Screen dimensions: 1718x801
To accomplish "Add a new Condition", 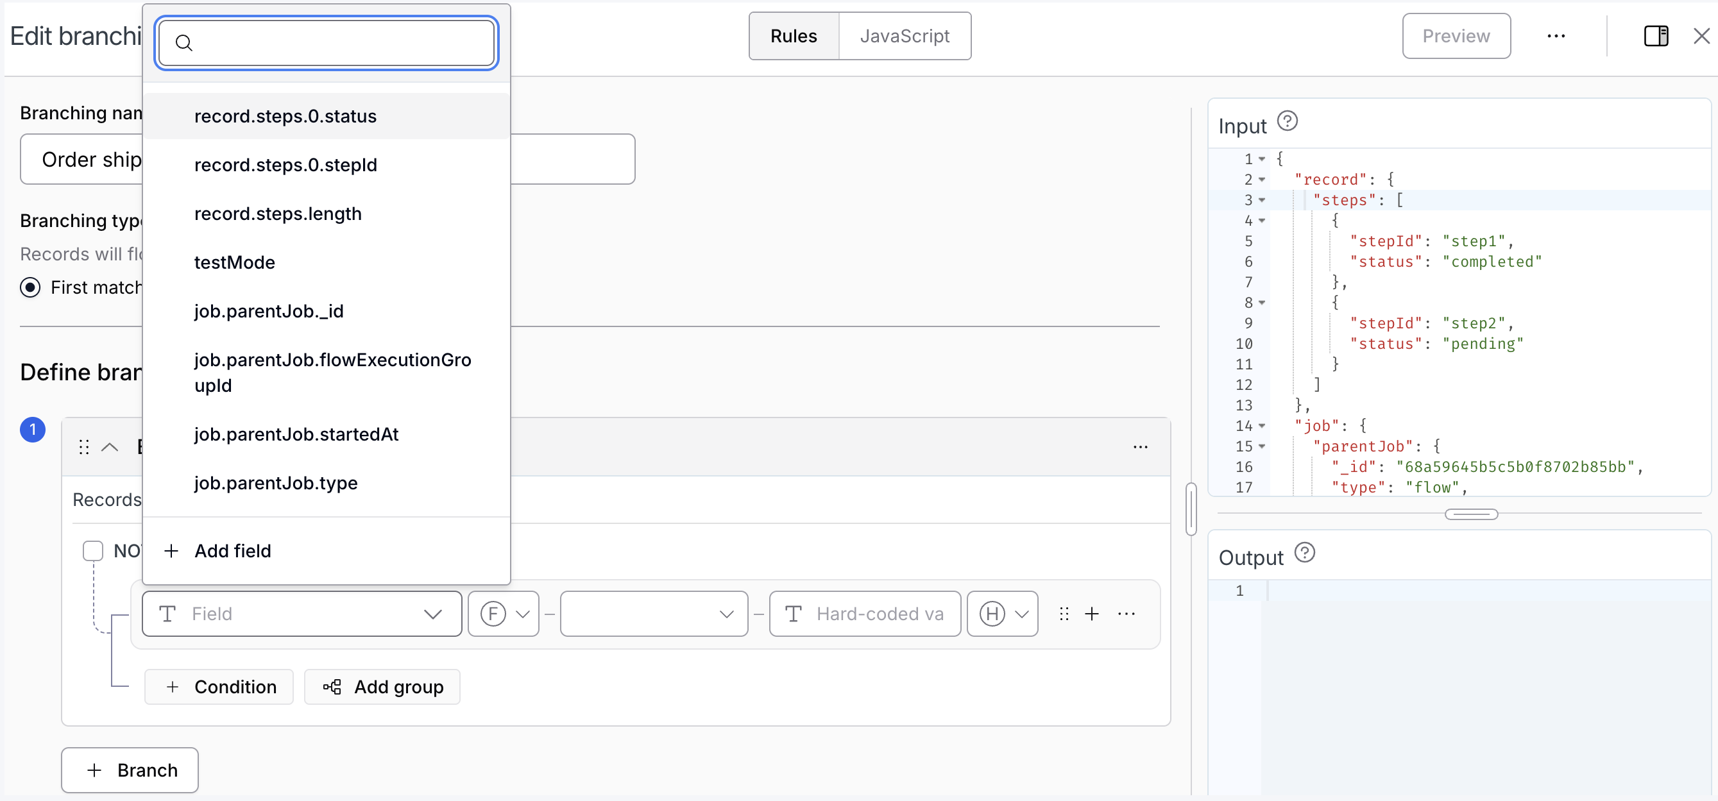I will [219, 687].
